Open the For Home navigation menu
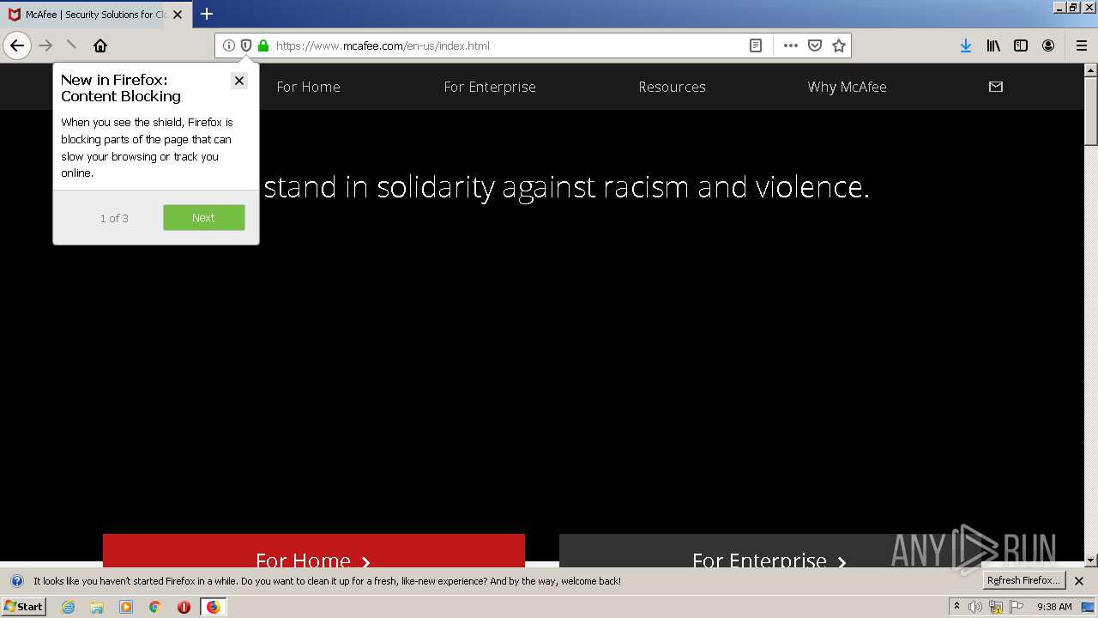This screenshot has height=618, width=1098. 308,87
